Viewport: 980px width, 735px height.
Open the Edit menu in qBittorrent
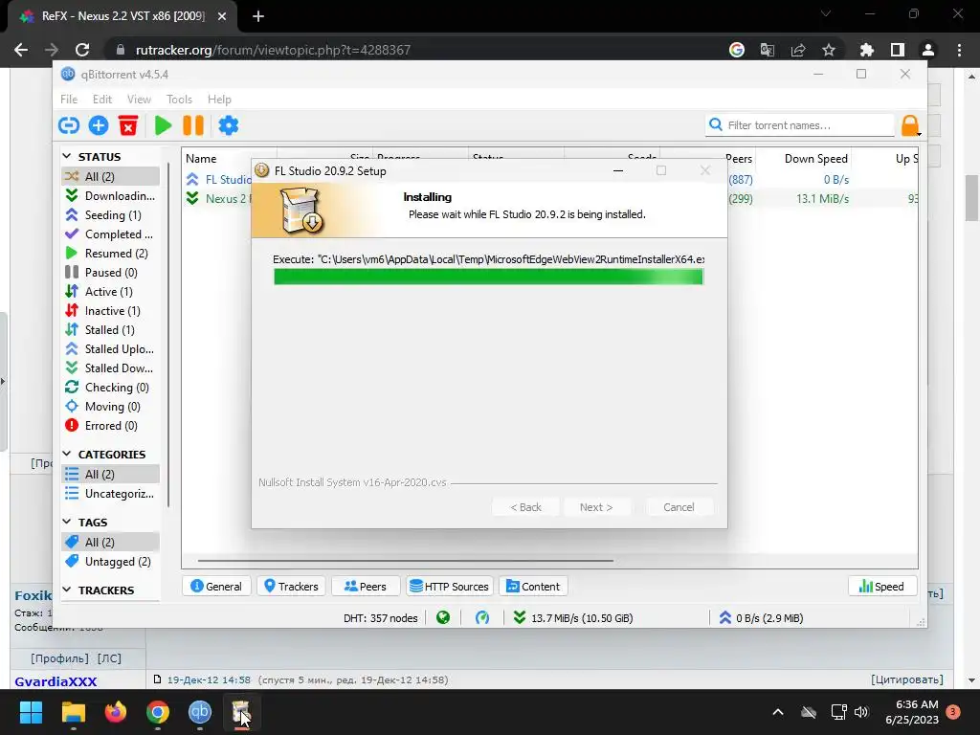coord(101,100)
